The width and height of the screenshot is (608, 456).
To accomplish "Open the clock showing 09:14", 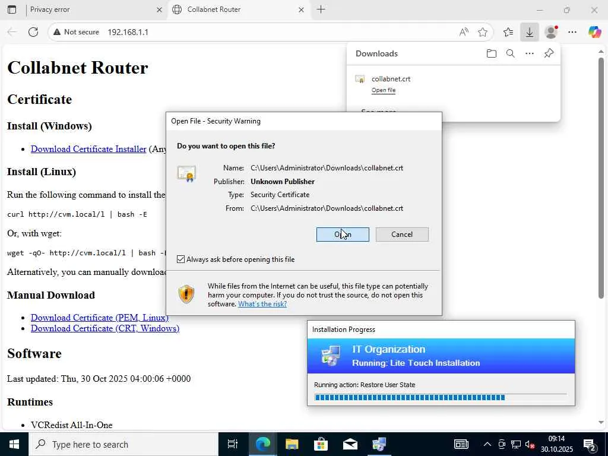I will tap(557, 444).
